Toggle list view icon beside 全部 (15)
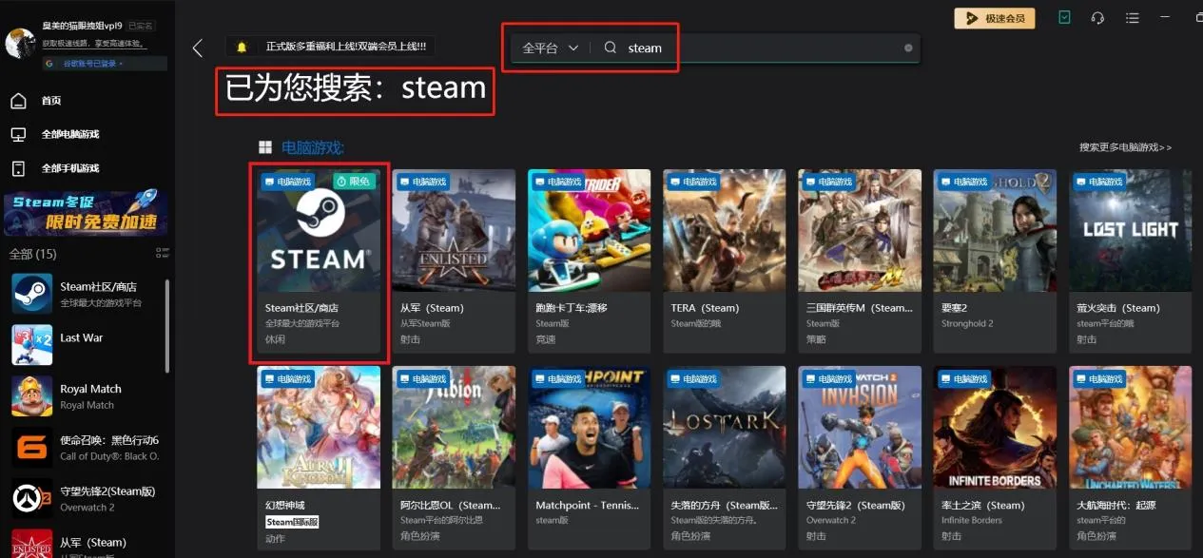Image resolution: width=1203 pixels, height=558 pixels. click(162, 253)
